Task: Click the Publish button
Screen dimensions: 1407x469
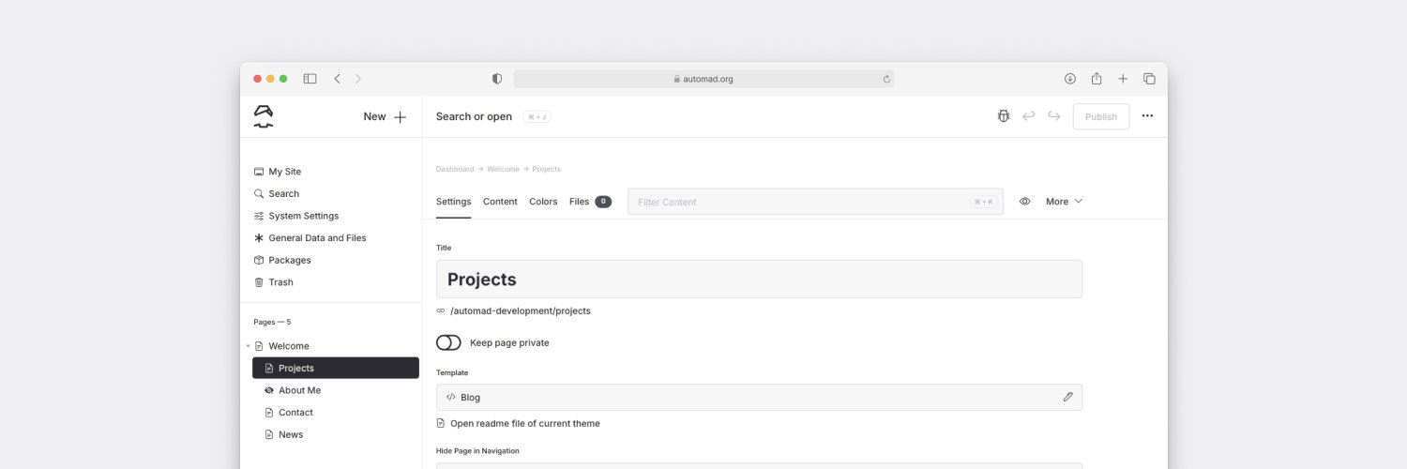Action: coord(1101,116)
